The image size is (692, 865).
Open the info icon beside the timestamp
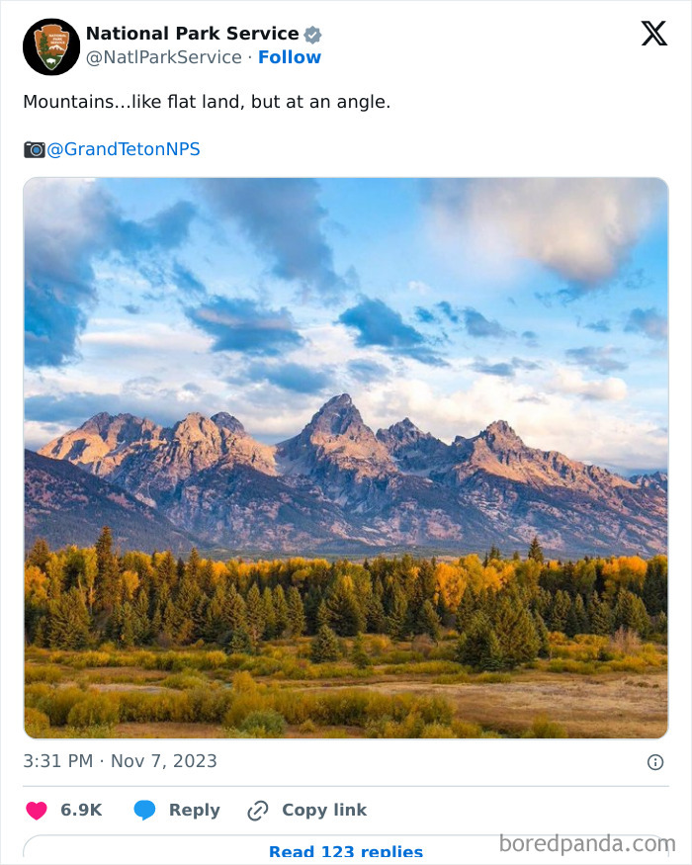655,762
